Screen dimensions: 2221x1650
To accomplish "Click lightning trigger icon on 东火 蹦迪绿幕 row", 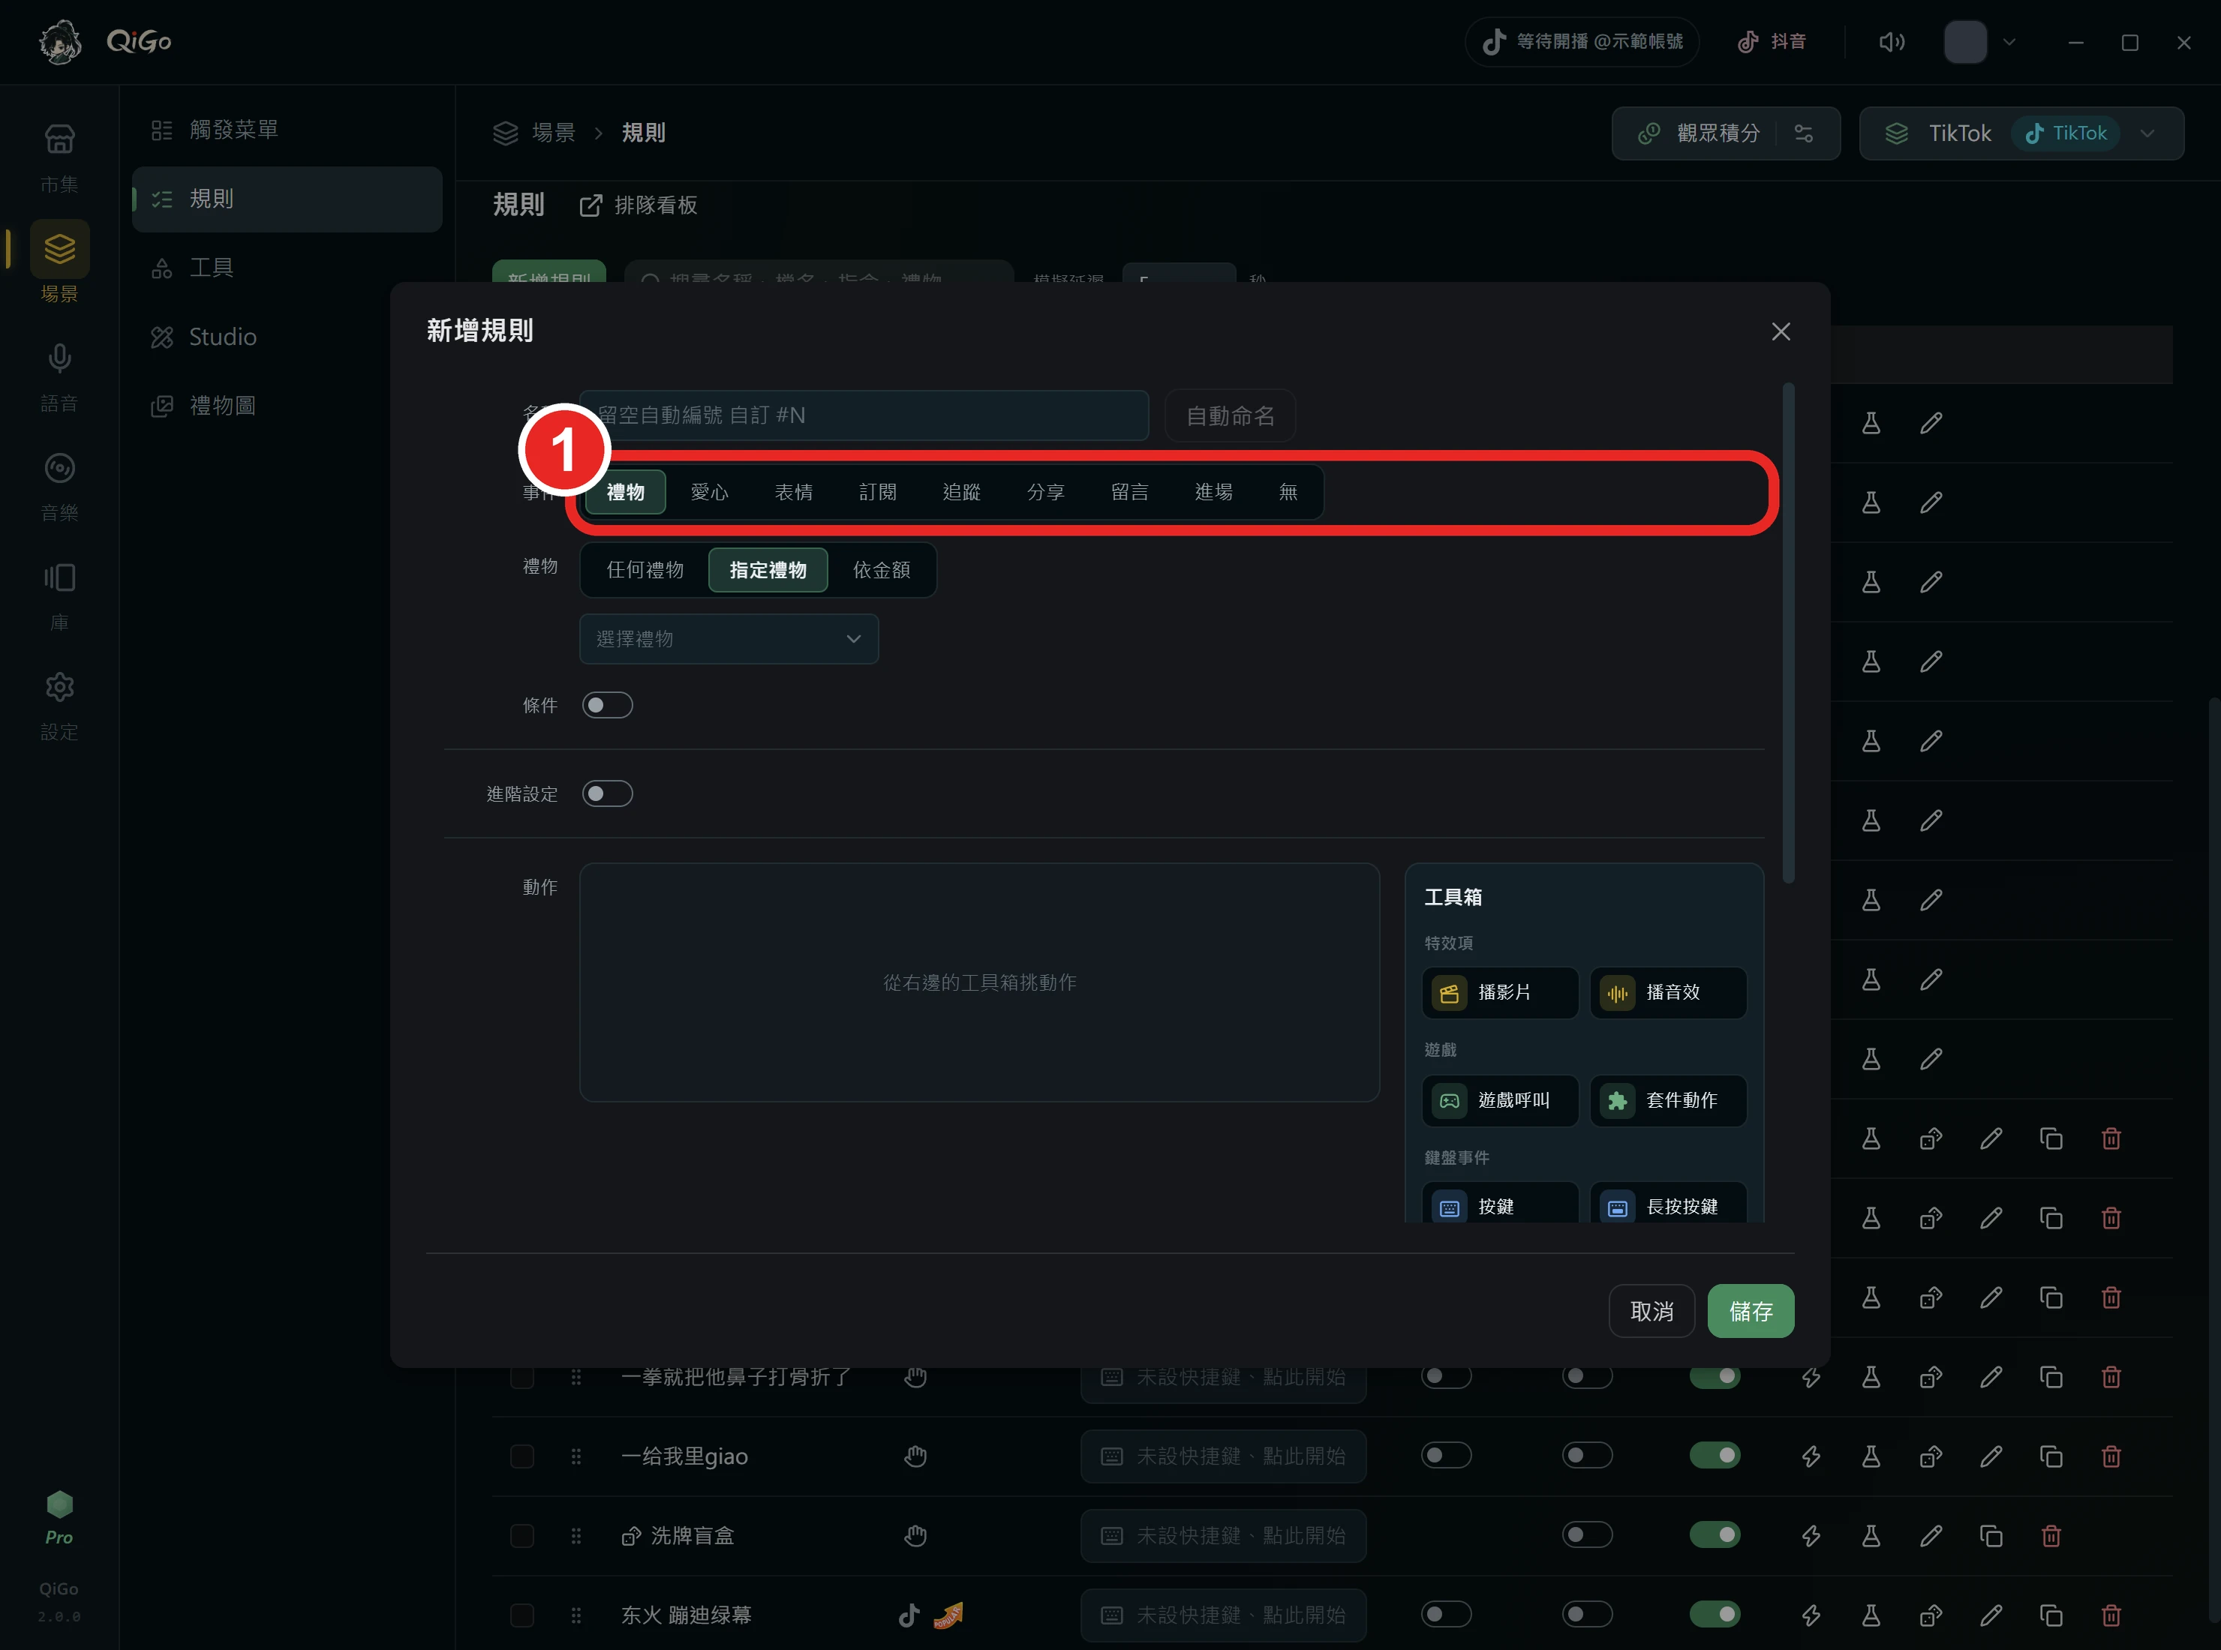I will click(1811, 1615).
